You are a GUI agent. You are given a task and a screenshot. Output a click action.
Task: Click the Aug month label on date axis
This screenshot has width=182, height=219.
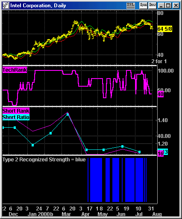pos(157,214)
